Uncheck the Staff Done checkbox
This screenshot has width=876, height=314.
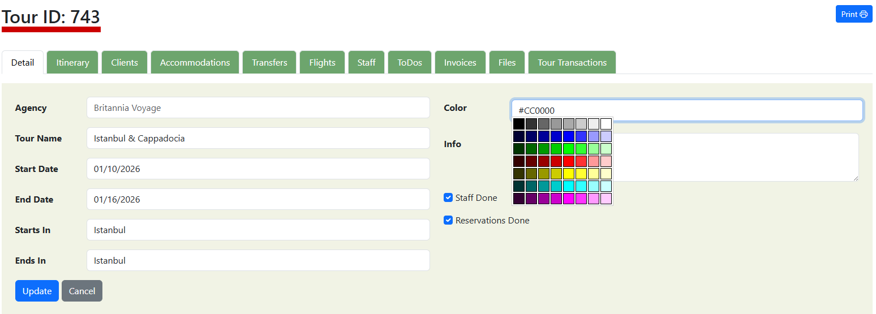[448, 198]
